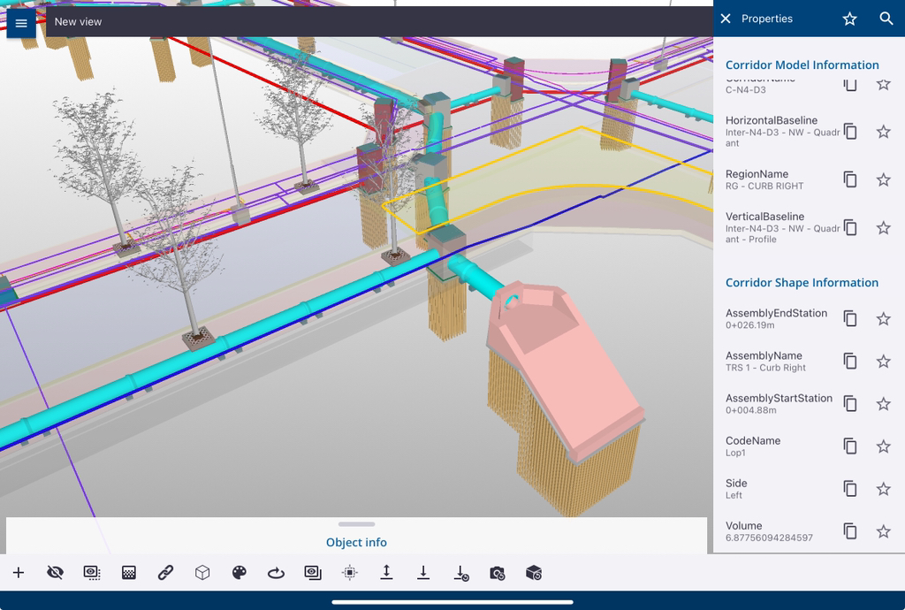The image size is (905, 610).
Task: Click the link chain icon
Action: point(165,573)
